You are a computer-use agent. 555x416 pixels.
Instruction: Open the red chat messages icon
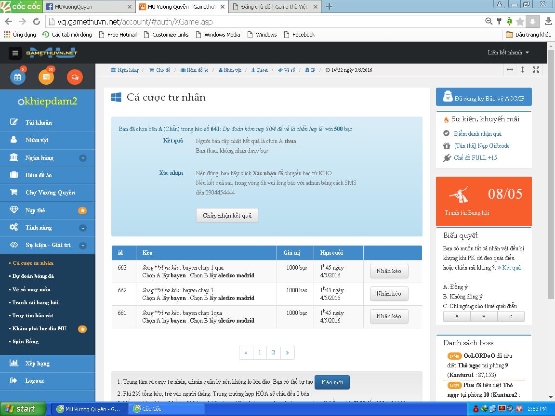pos(75,77)
